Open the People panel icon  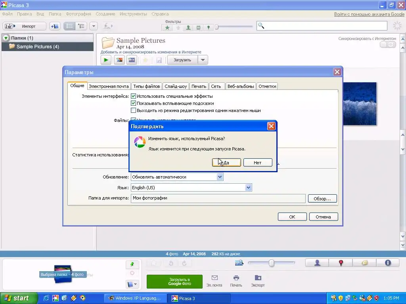(x=317, y=263)
